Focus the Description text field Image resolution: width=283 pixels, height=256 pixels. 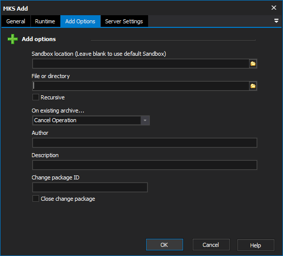pyautogui.click(x=145, y=165)
